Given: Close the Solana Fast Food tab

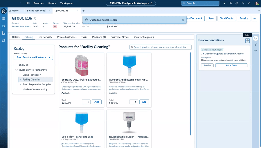Looking at the screenshot, I should [50, 11].
